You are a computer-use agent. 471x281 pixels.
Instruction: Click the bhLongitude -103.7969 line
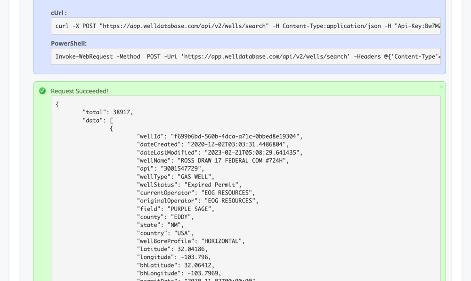coord(179,273)
